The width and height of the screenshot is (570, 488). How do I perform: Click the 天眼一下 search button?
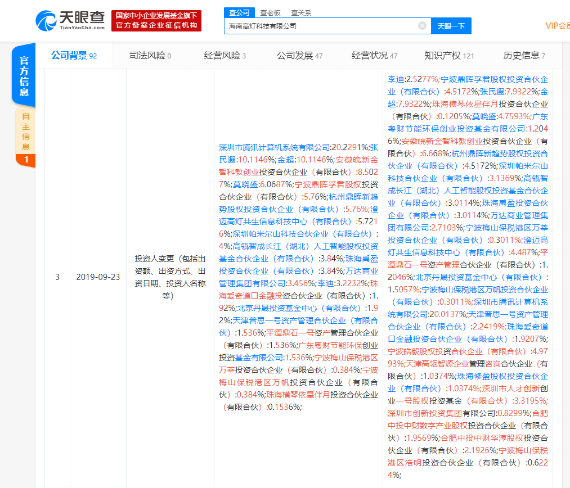point(451,26)
